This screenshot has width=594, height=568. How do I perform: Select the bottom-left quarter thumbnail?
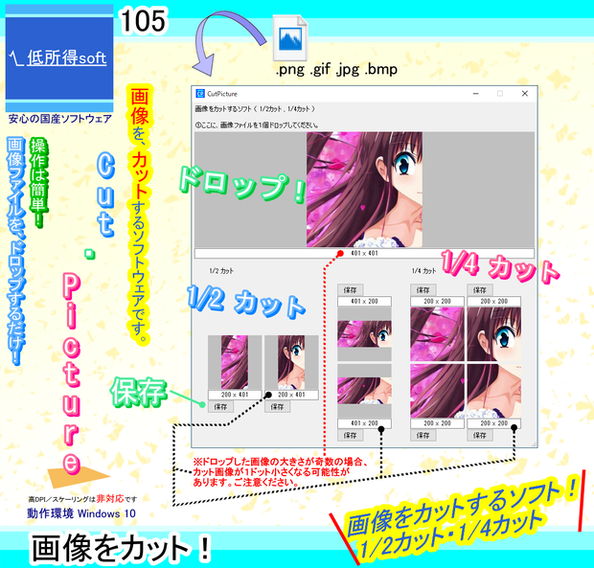pos(437,391)
